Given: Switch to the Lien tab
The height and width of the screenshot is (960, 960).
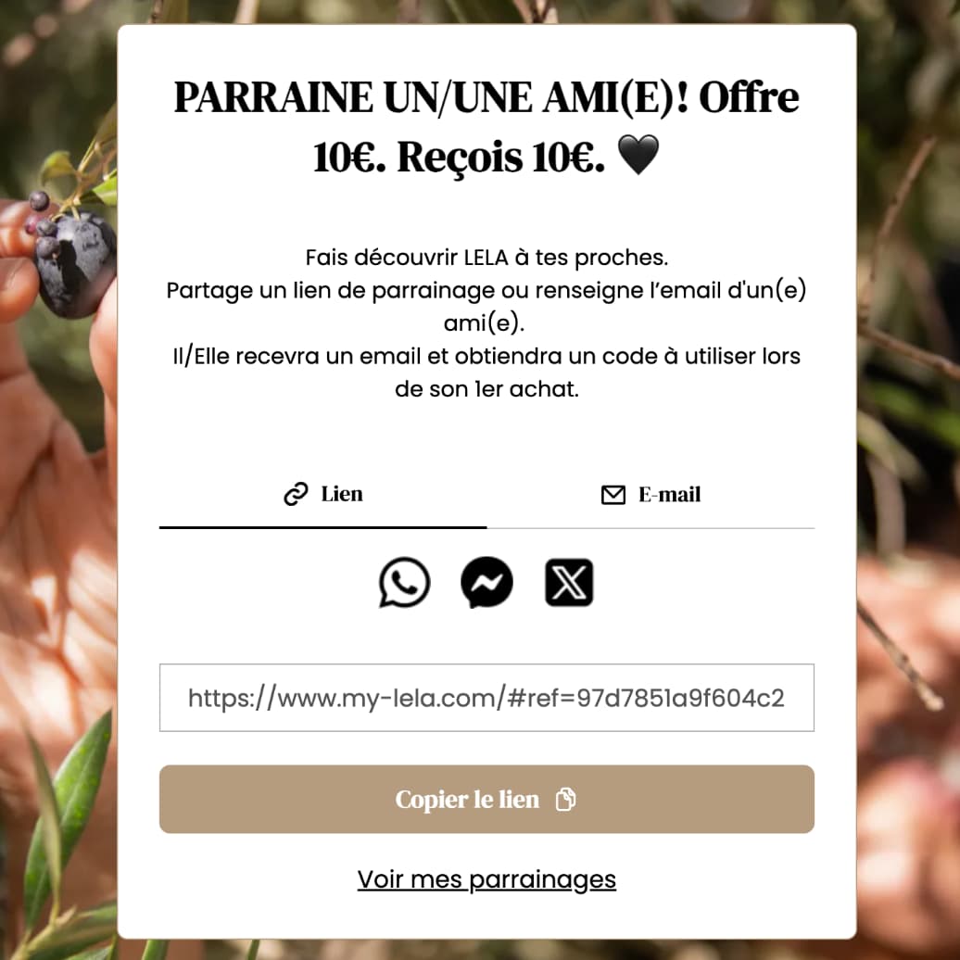Looking at the screenshot, I should [x=323, y=495].
